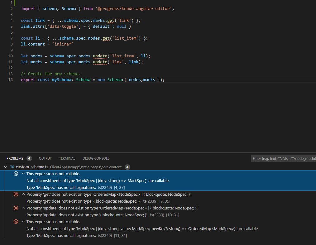Collapse the last 'This expression is not callable' entry
Screen dimensions: 316x245
coord(23,222)
